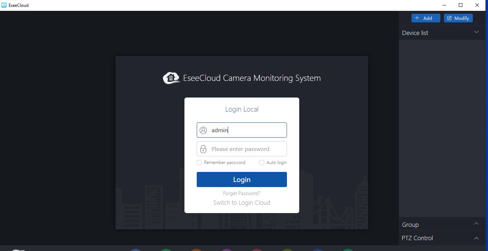
Task: Enable the Remember password checkbox
Action: pos(199,163)
